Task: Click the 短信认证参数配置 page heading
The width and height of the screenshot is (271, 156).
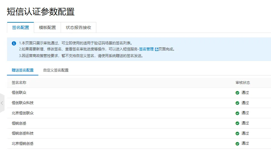Action: (41, 12)
